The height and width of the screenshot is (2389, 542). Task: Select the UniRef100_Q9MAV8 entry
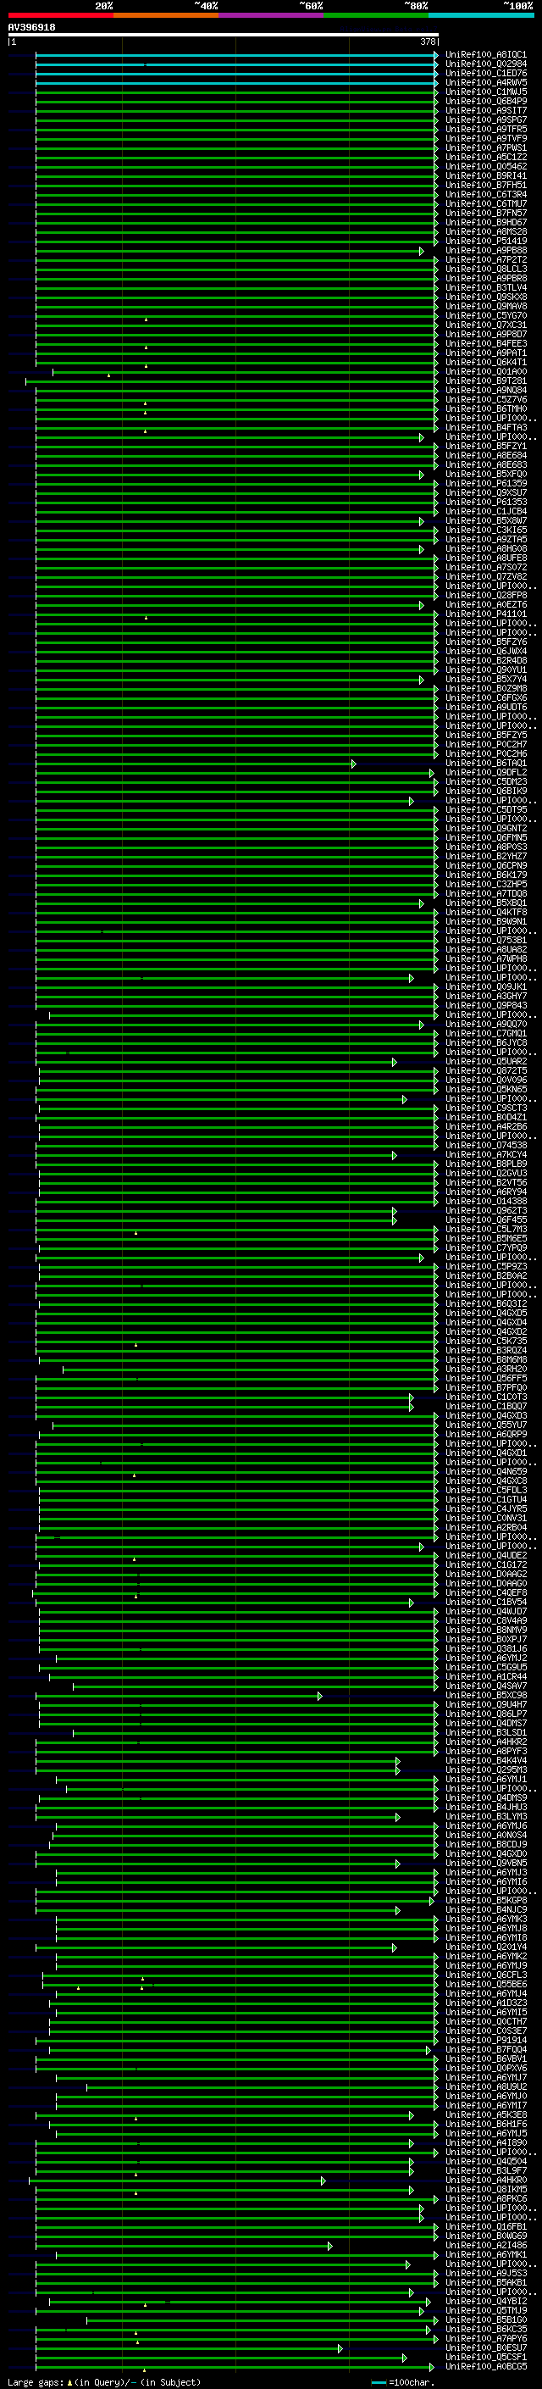[485, 306]
